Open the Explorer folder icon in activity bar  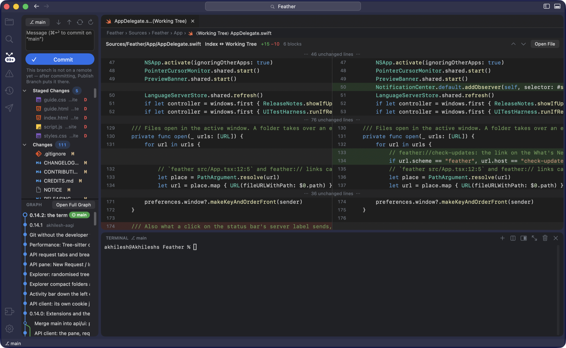[x=9, y=22]
